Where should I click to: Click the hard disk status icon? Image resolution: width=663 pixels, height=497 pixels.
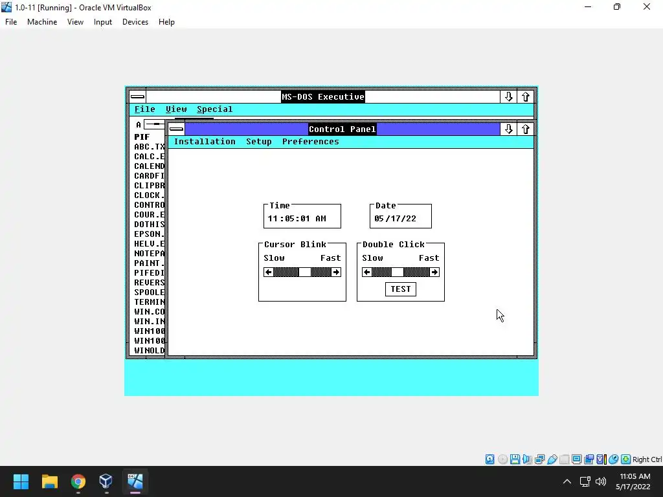pos(489,459)
